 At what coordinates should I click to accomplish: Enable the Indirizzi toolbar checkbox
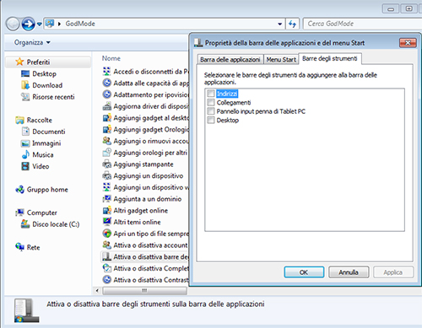211,94
